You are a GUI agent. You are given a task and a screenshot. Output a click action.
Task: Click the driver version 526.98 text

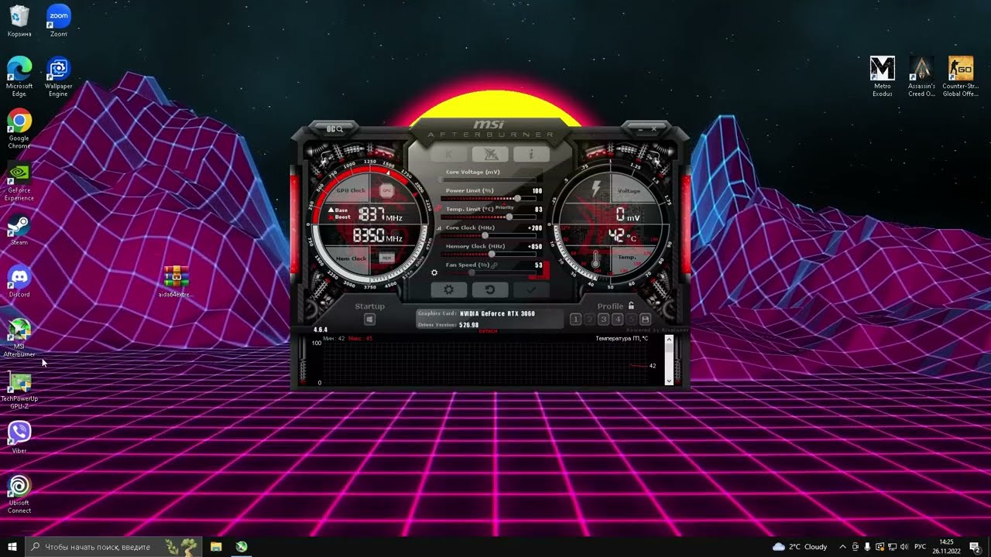(x=469, y=325)
